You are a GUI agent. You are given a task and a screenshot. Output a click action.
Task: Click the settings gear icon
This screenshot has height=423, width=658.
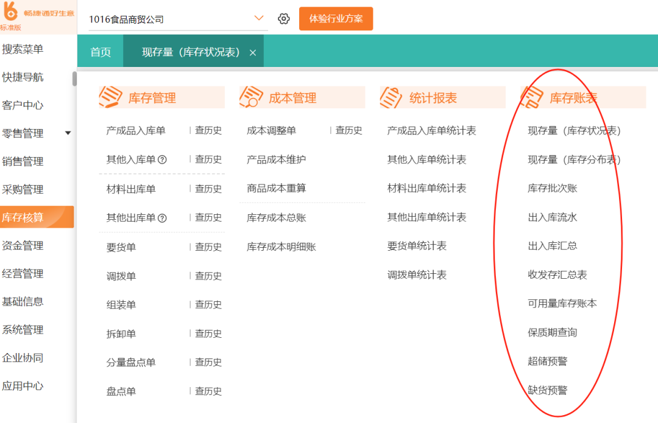[x=284, y=19]
